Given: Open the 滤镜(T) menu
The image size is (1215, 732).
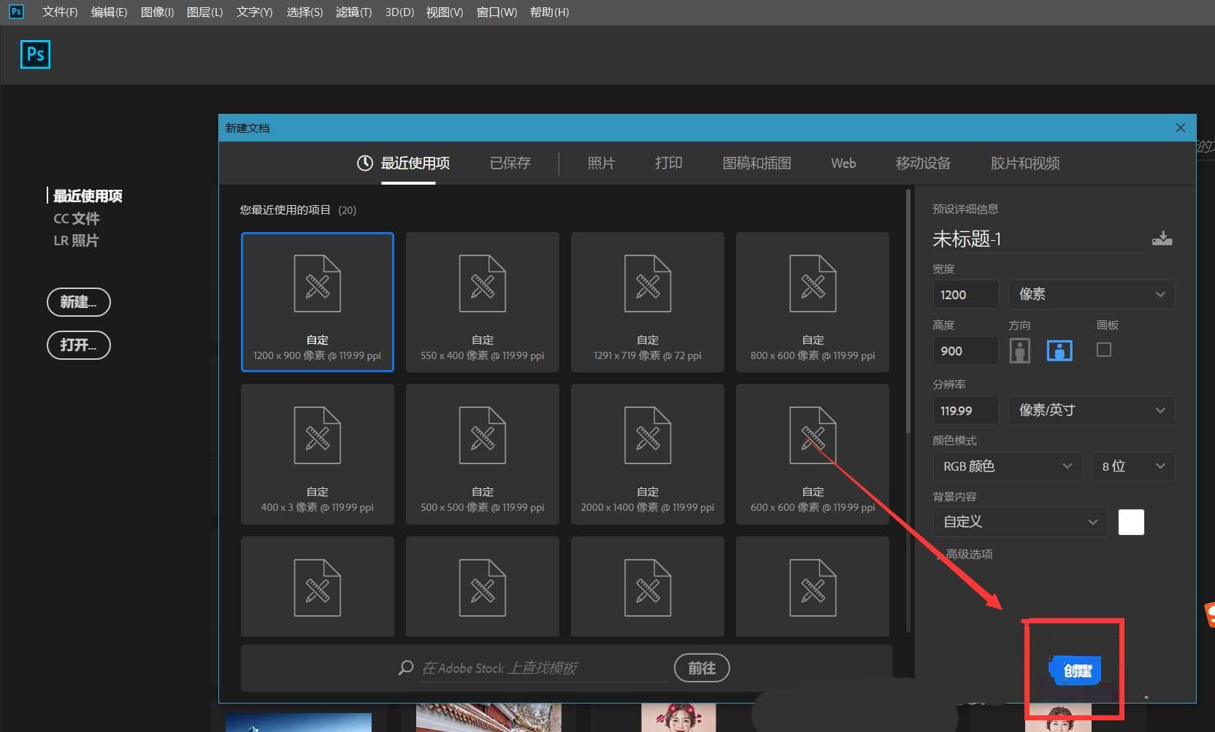Looking at the screenshot, I should pyautogui.click(x=353, y=12).
